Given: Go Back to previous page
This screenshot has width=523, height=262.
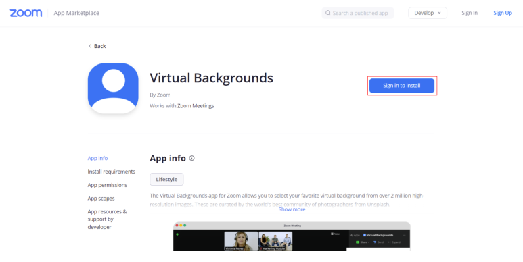Looking at the screenshot, I should pos(97,46).
